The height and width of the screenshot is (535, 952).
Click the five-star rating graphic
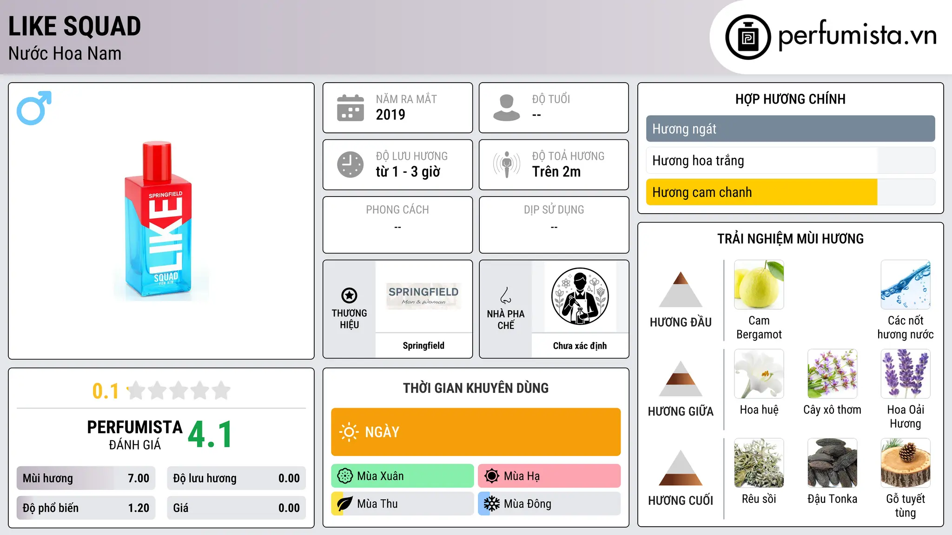coord(178,391)
